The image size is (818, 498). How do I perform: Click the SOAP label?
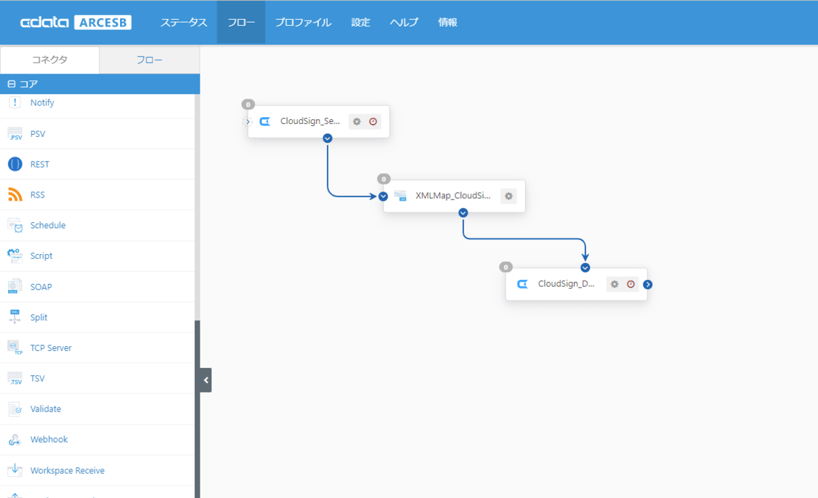[41, 287]
